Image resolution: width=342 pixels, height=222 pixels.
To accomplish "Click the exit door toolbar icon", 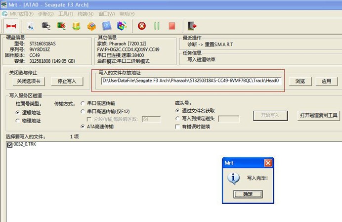I will tap(192, 25).
